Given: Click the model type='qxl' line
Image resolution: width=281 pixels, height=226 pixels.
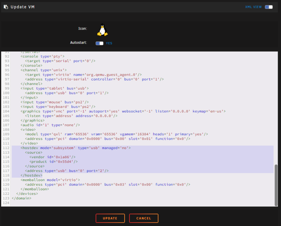Looking at the screenshot, I should point(116,134).
